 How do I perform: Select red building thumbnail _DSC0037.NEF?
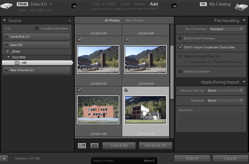pos(98,110)
